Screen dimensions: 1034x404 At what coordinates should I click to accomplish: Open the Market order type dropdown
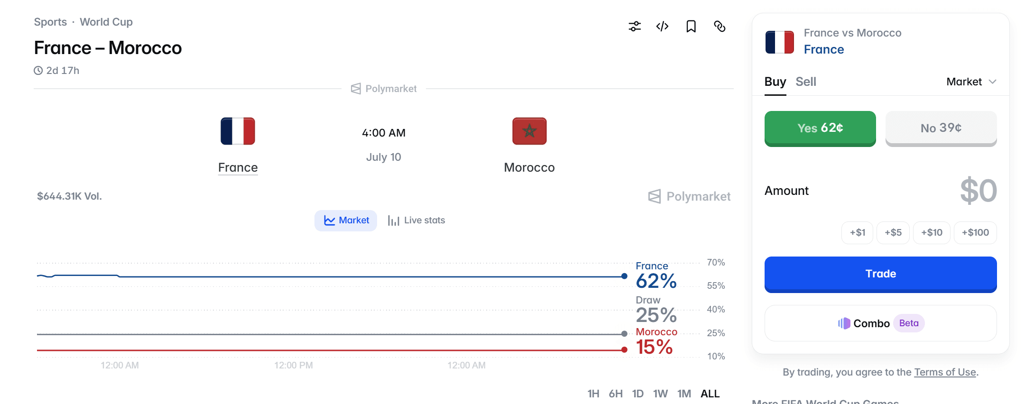pyautogui.click(x=971, y=82)
